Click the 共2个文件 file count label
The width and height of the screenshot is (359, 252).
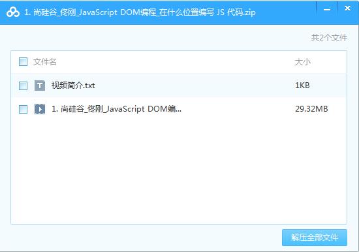329,38
